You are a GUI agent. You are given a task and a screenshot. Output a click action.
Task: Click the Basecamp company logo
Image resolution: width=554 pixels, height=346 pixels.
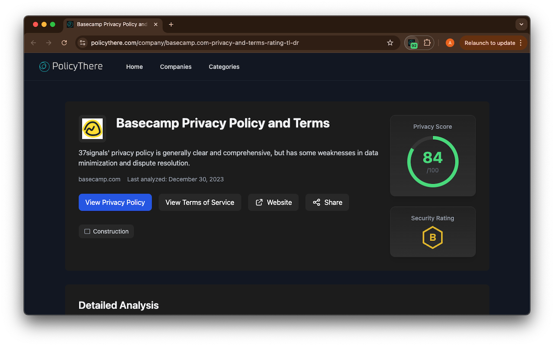tap(93, 129)
